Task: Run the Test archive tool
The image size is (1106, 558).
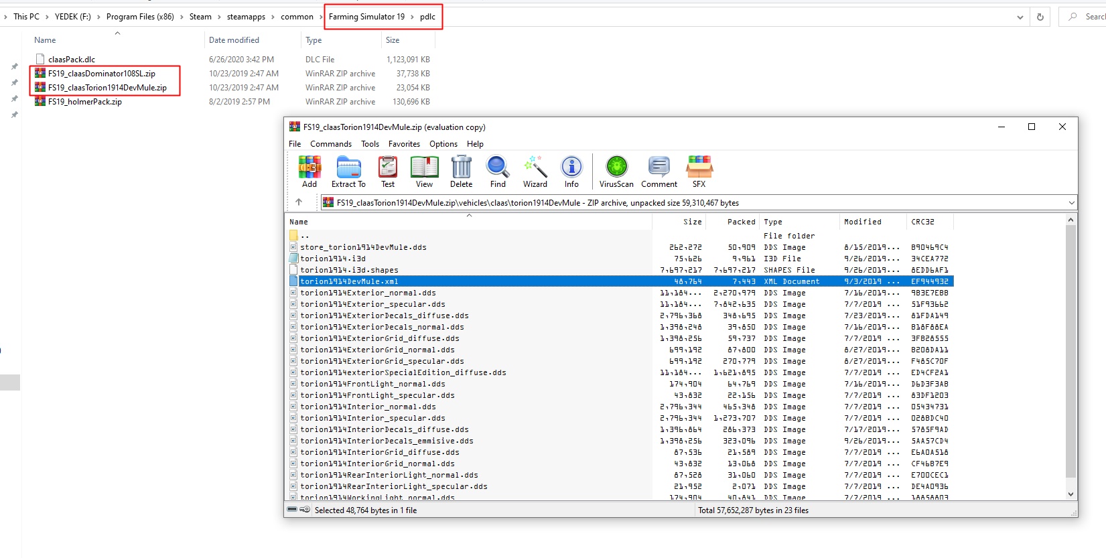Action: (388, 171)
